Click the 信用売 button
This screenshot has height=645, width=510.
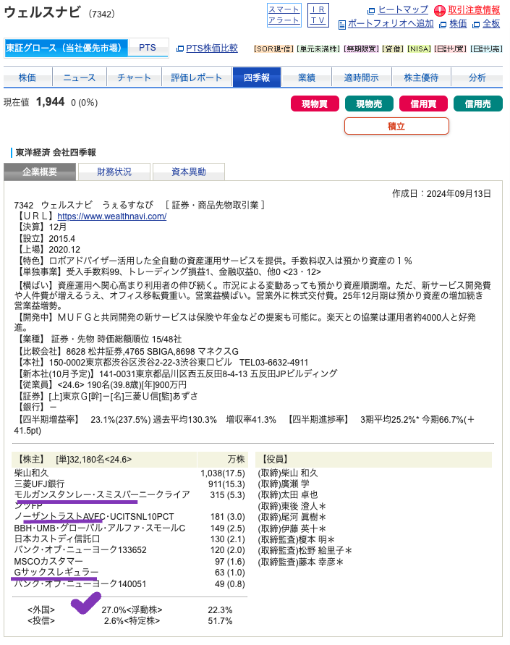(x=478, y=104)
